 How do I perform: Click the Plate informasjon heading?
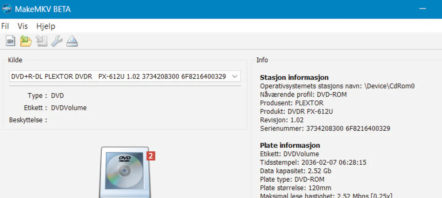click(x=290, y=145)
